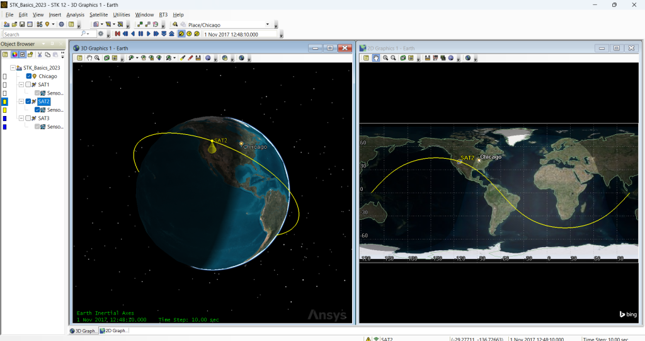This screenshot has height=341, width=645.
Task: Collapse the STK_Basics_2023 scenario tree node
Action: (x=13, y=68)
